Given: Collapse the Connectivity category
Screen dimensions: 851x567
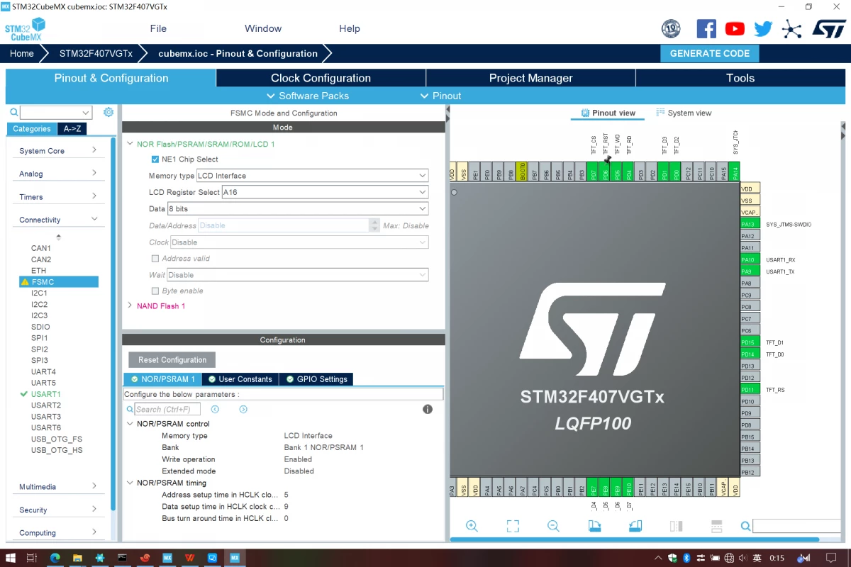Looking at the screenshot, I should 58,220.
